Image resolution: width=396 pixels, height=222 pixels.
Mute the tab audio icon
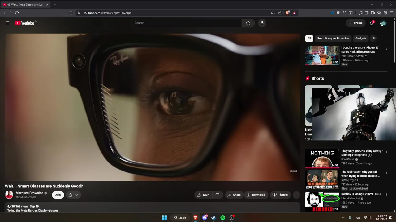point(8,5)
